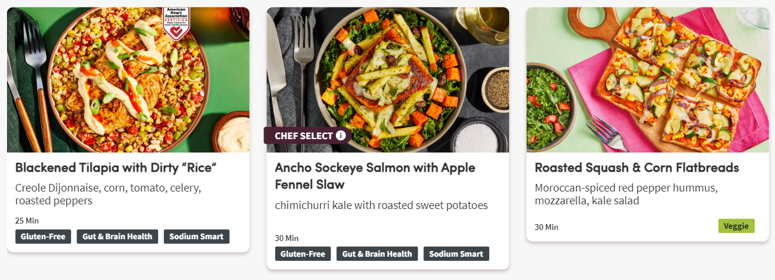Click the green Veggie tag on the Flatbreads card
The width and height of the screenshot is (775, 280).
(x=737, y=226)
